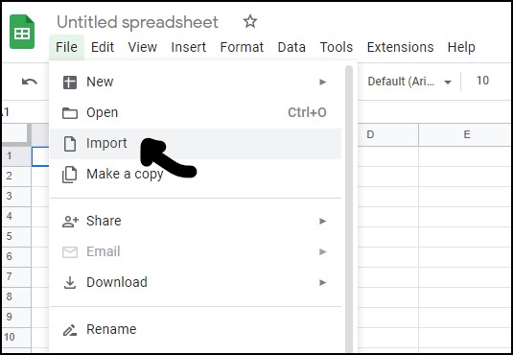
Task: Select column E header
Action: (466, 134)
